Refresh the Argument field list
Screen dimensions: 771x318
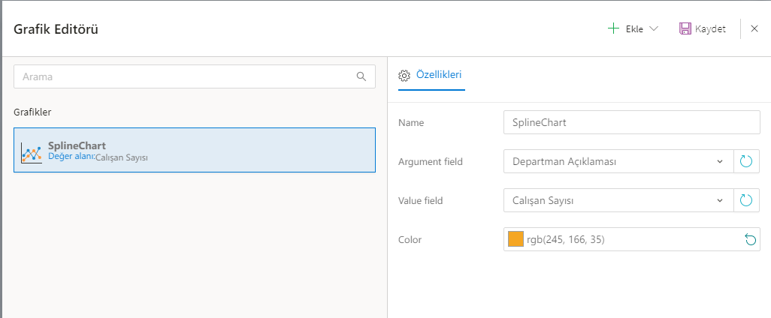click(x=746, y=161)
